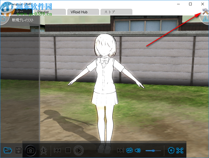The image size is (209, 158).
Task: Switch to the VRoid Hub tab
Action: point(83,12)
